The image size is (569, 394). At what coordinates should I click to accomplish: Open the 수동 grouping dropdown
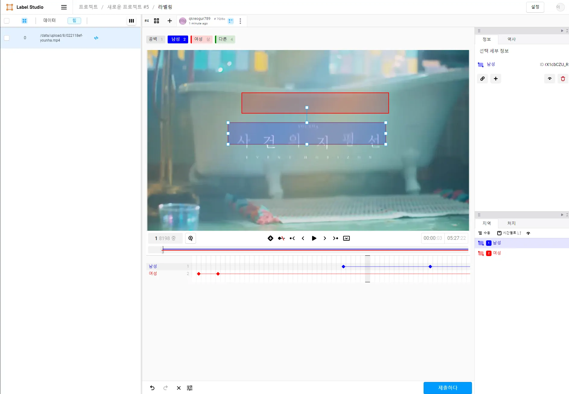[x=484, y=233]
